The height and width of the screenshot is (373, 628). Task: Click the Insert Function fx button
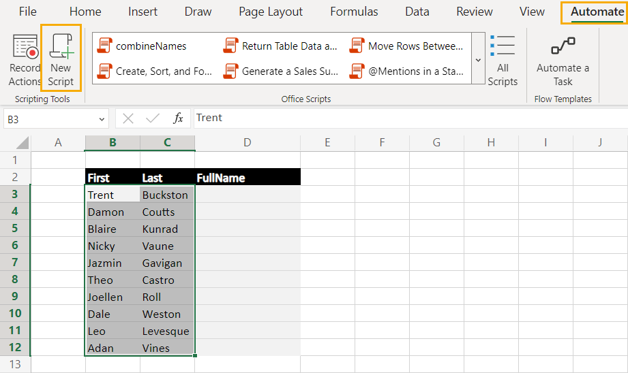tap(178, 118)
